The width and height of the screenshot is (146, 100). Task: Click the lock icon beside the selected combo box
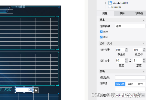[x=36, y=90]
